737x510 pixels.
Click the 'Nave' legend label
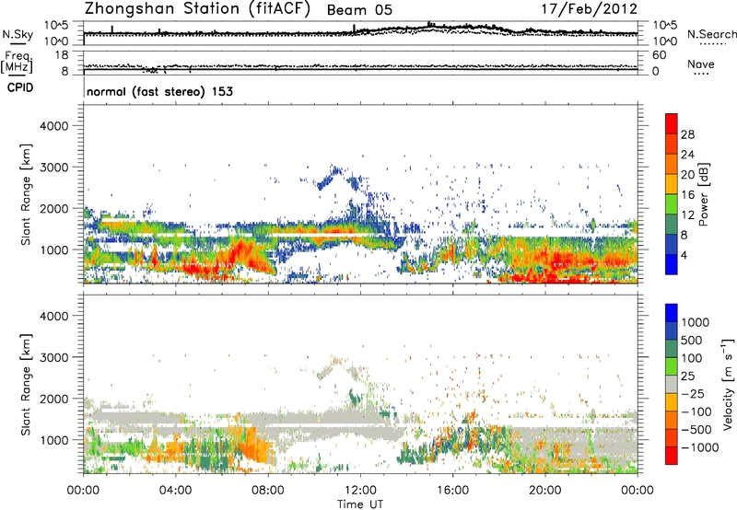[x=701, y=64]
